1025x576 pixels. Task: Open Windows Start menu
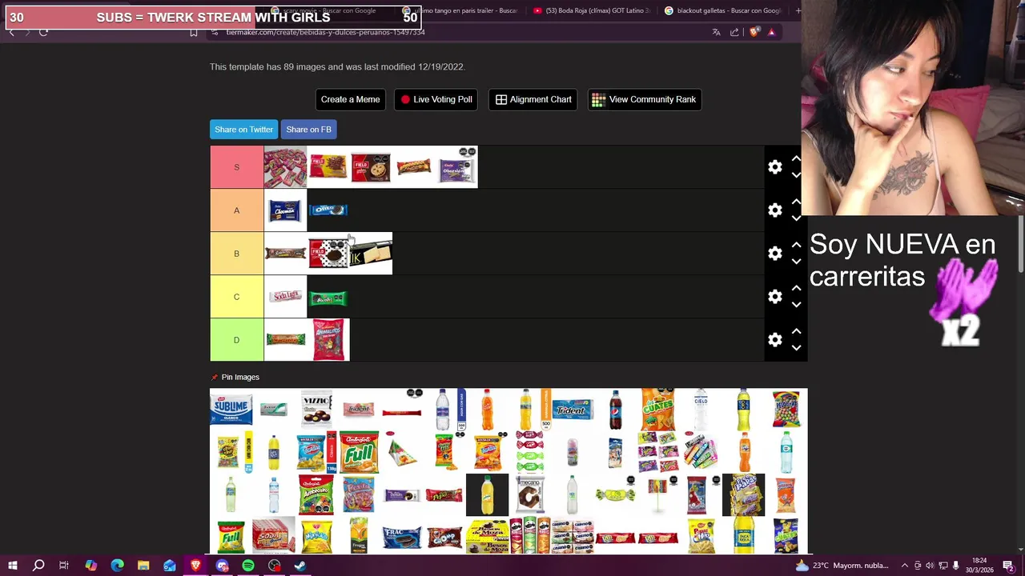[12, 566]
